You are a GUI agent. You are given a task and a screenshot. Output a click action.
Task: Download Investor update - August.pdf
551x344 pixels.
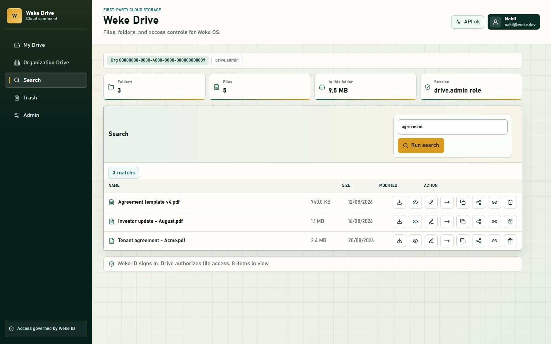[x=399, y=222]
